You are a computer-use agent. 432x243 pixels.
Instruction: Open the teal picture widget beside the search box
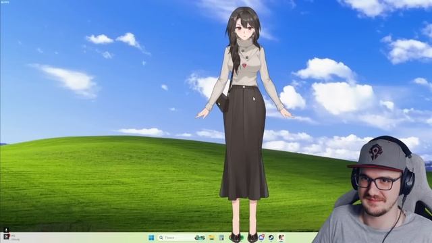pos(200,238)
